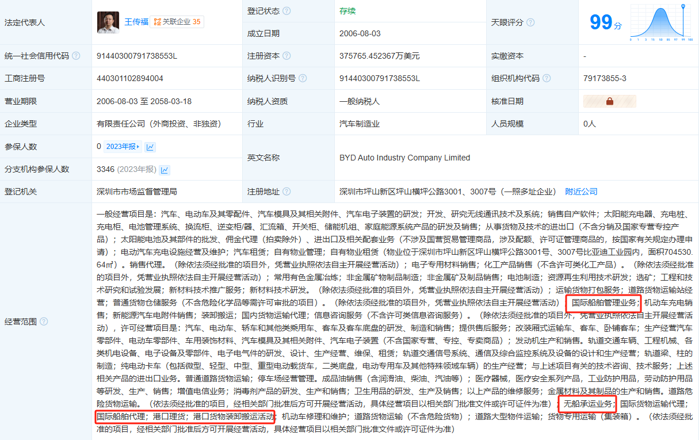The image size is (699, 440).
Task: Click the help icon beside 天眼评分
Action: pyautogui.click(x=530, y=22)
